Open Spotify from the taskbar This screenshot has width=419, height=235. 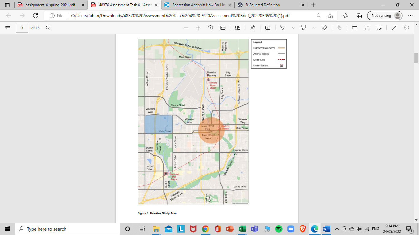pos(279,229)
